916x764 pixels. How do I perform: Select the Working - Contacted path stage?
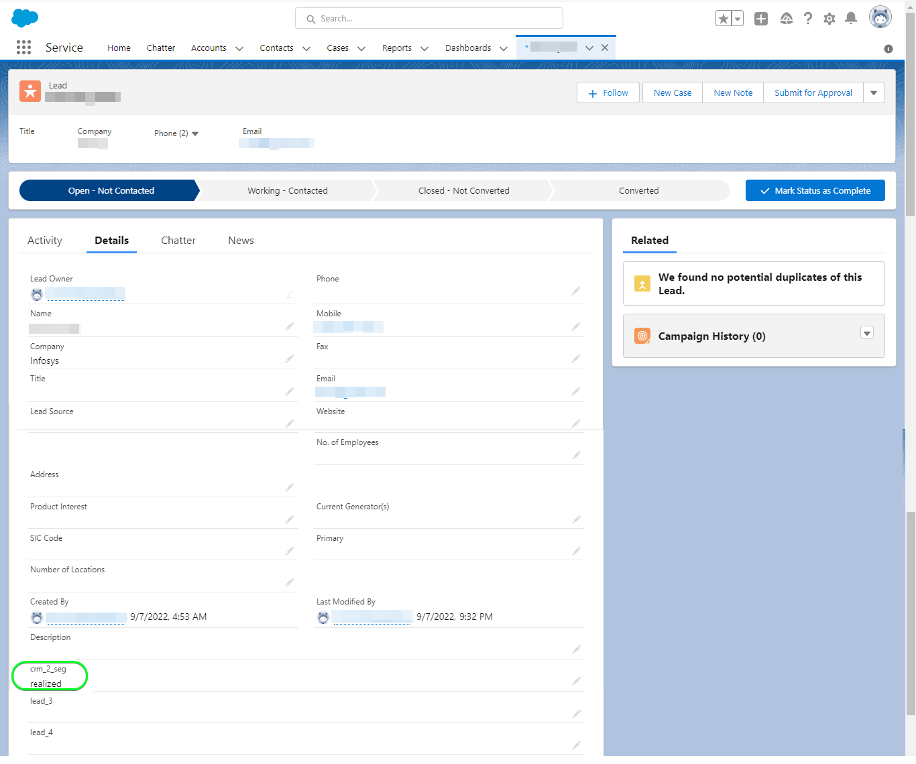(288, 190)
